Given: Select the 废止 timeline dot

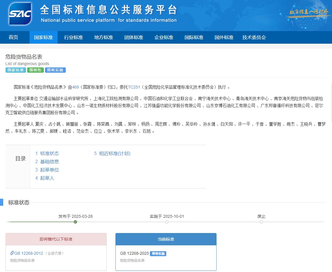Looking at the screenshot, I should (x=261, y=222).
